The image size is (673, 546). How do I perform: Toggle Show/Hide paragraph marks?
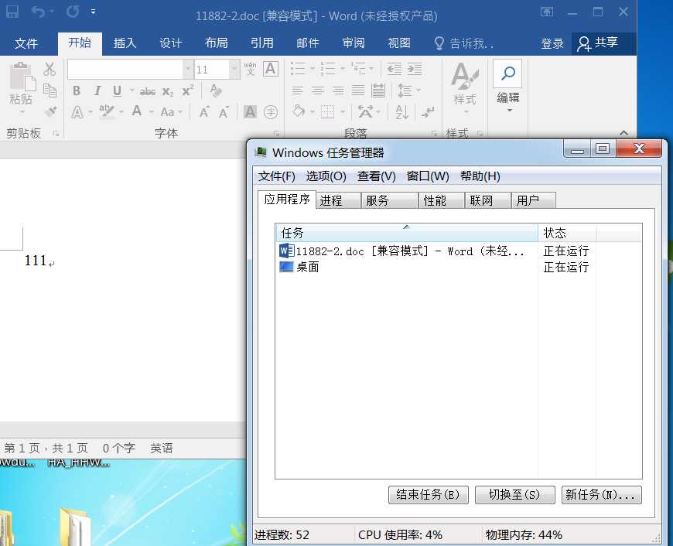click(428, 112)
